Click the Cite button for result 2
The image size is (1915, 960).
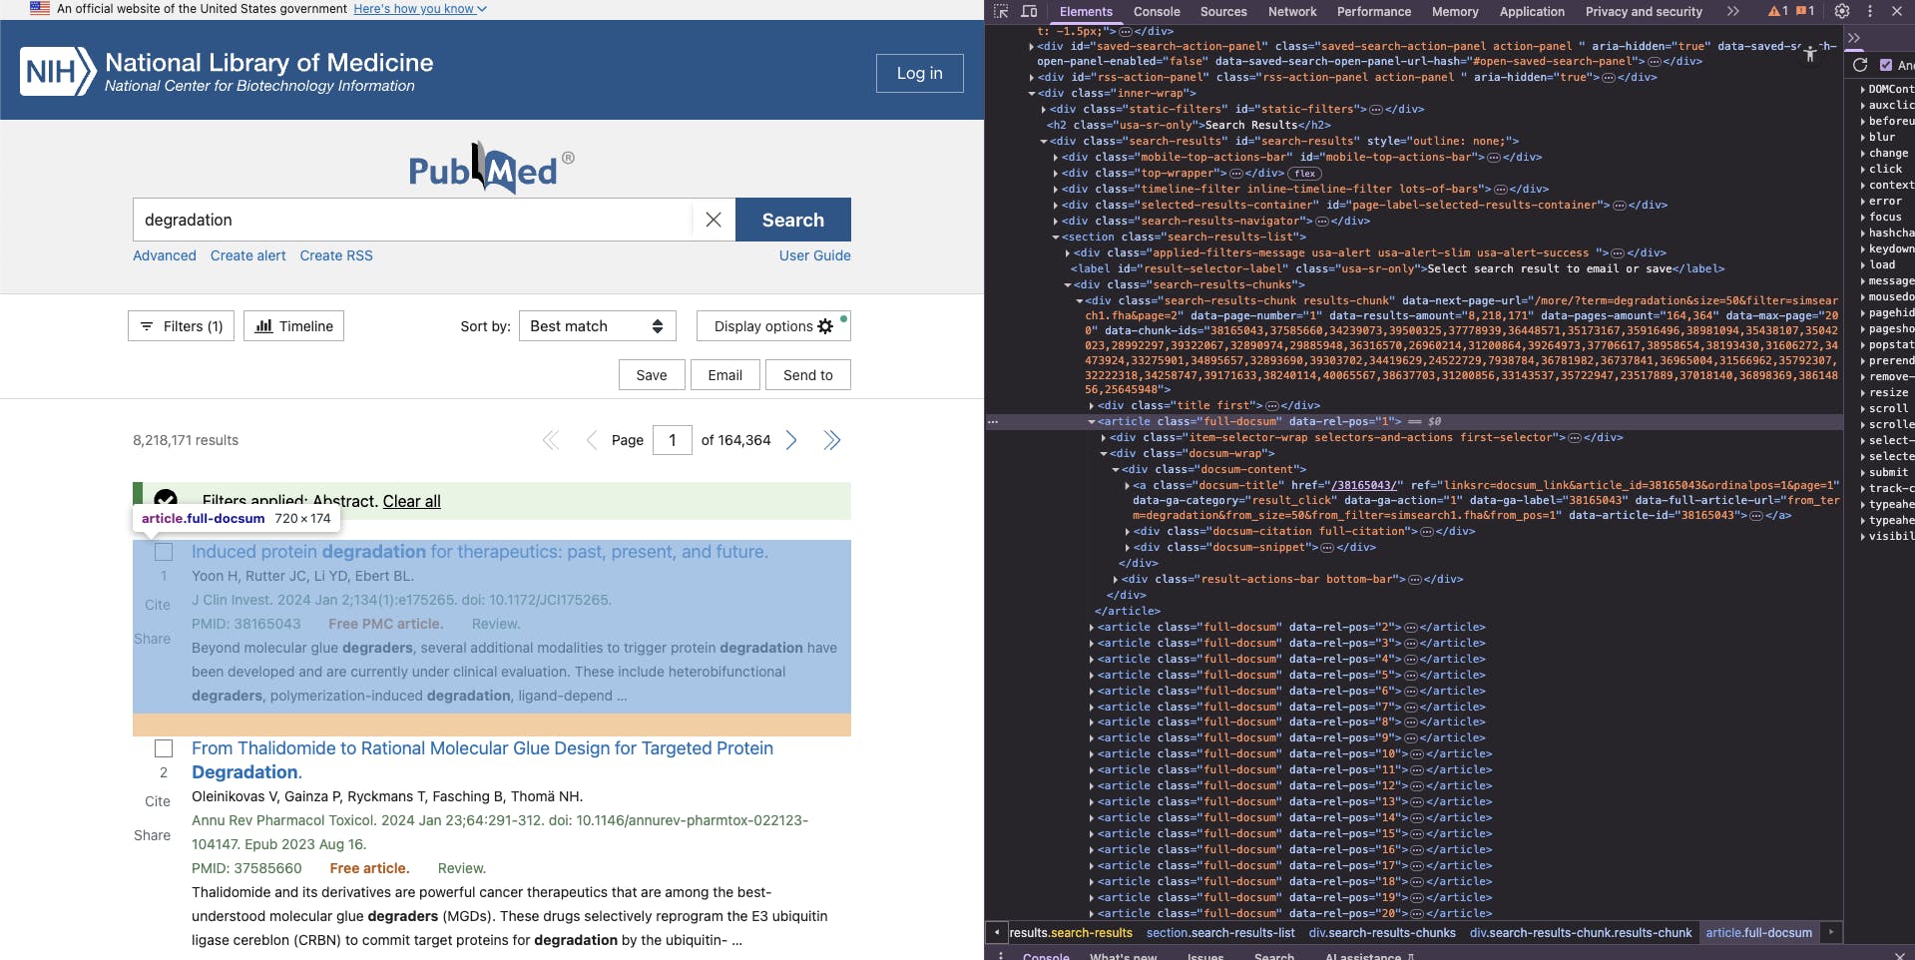[x=158, y=801]
